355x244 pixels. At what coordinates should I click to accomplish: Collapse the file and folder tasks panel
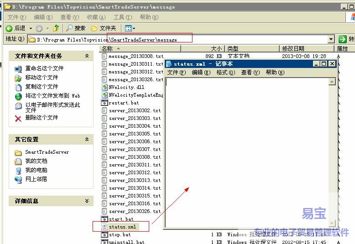tap(87, 56)
